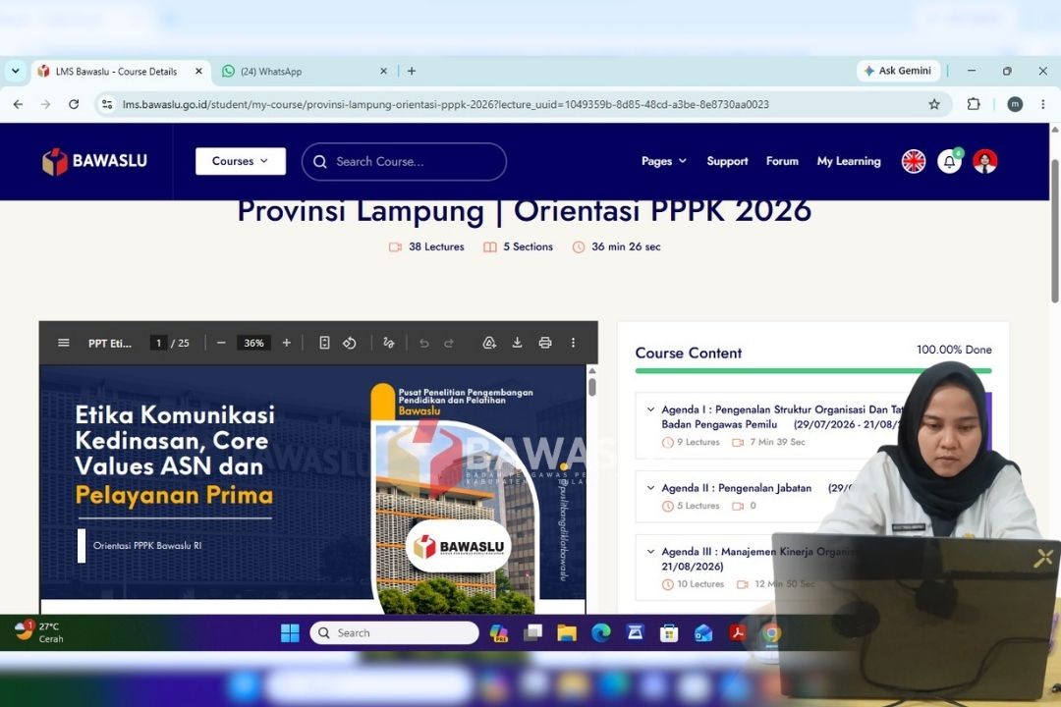Select the PDF draw annotation tool
The width and height of the screenshot is (1061, 707).
coord(388,343)
